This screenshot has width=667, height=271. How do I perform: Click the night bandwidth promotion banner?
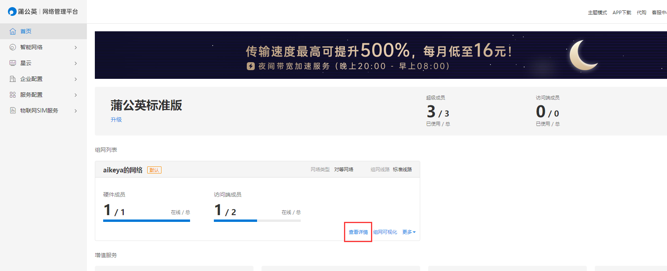pos(381,55)
